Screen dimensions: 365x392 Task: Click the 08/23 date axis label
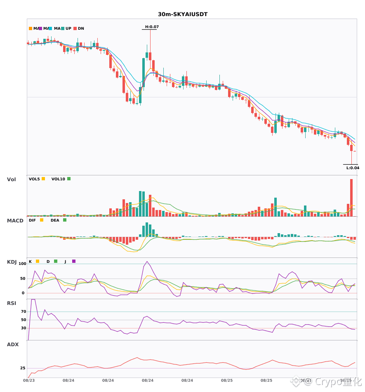click(x=29, y=380)
